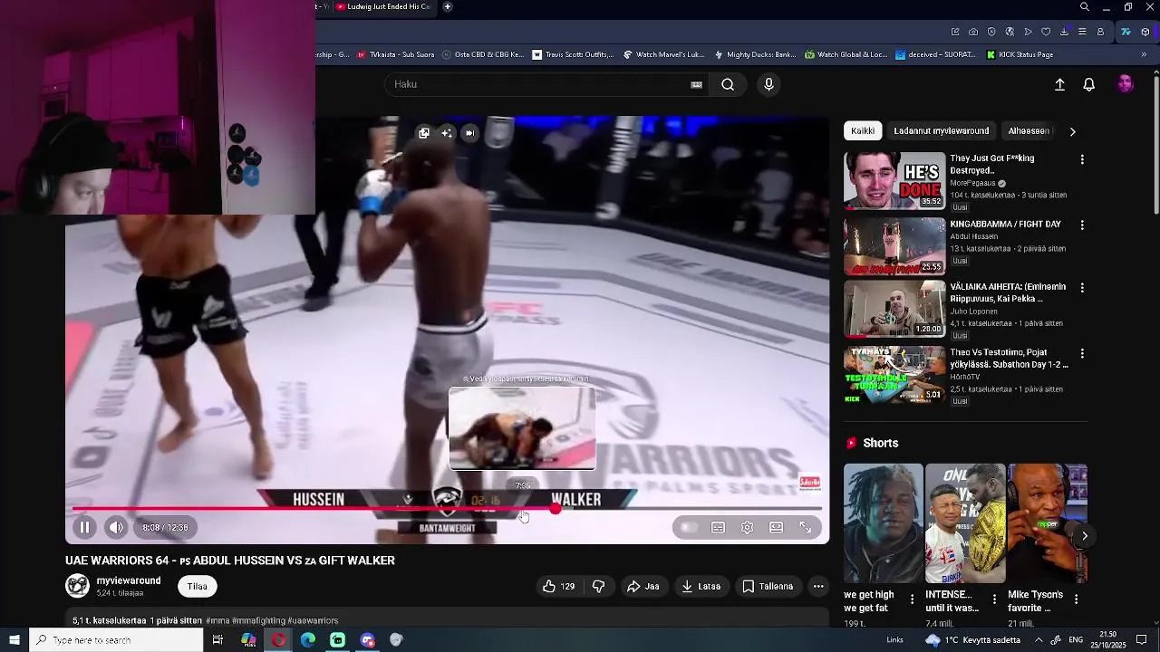The width and height of the screenshot is (1160, 652).
Task: Click the seek preview thumbnail
Action: (x=522, y=428)
